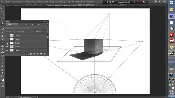This screenshot has width=175, height=98.
Task: Toggle lock all padlock icon
Action: coord(23,32)
